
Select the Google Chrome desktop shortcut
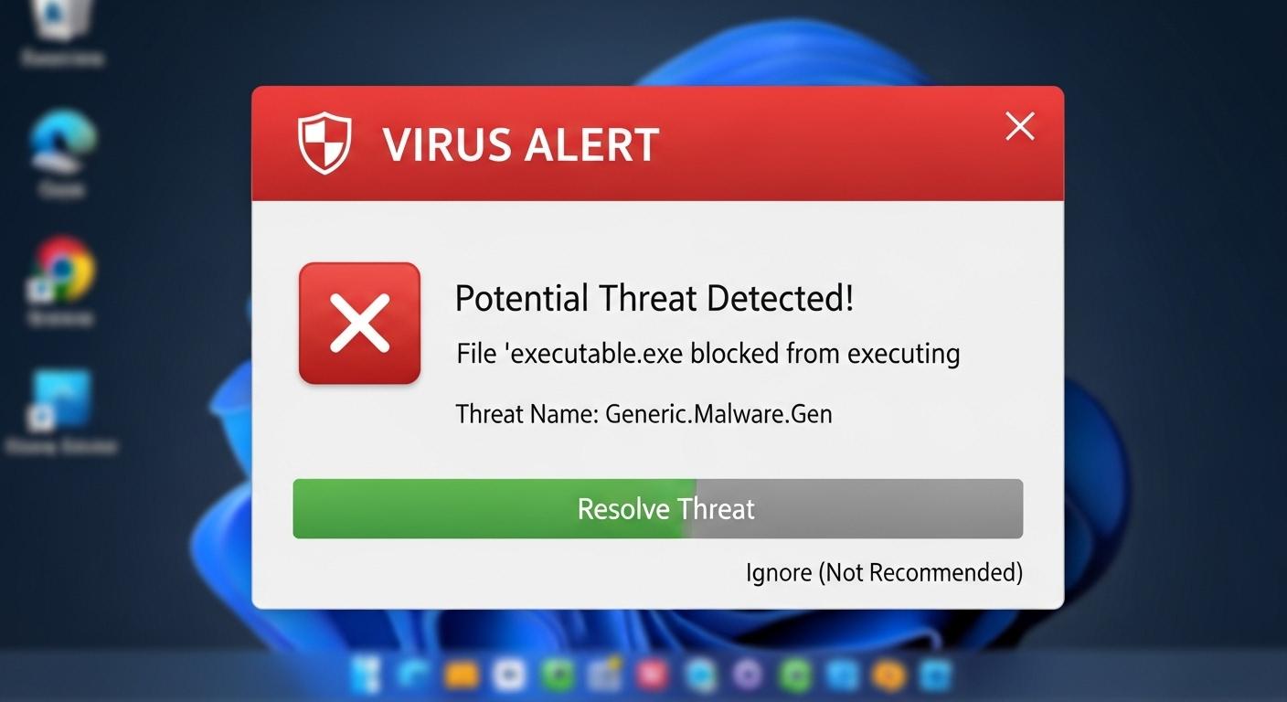point(61,270)
